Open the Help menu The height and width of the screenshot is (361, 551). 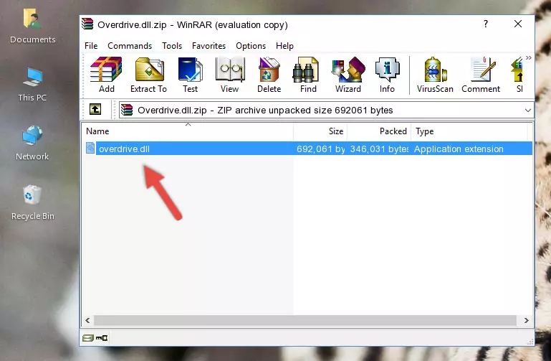284,46
